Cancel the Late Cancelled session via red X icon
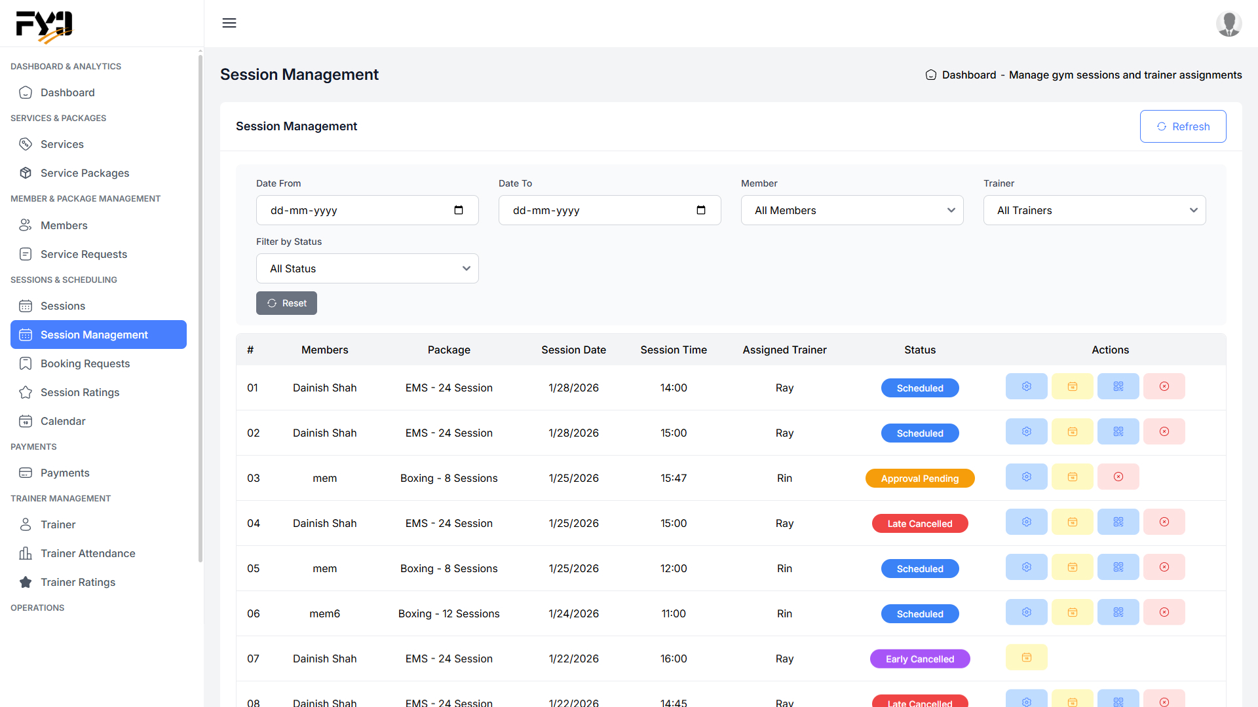This screenshot has width=1258, height=707. pyautogui.click(x=1164, y=522)
